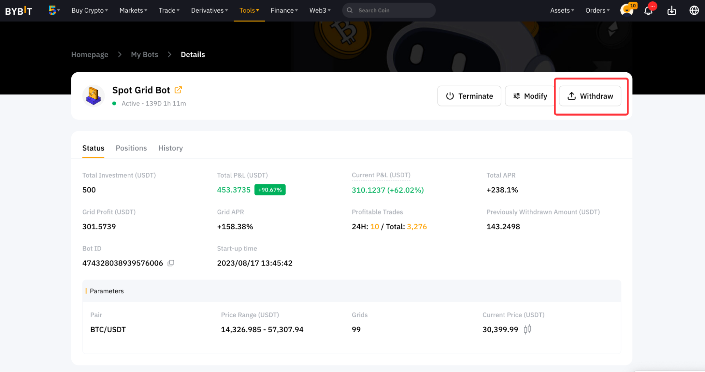The image size is (705, 372).
Task: Click the 5th anniversary badge icon
Action: [53, 10]
